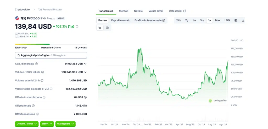Open the Wallet dropdown
The image size is (268, 129).
(x=47, y=124)
